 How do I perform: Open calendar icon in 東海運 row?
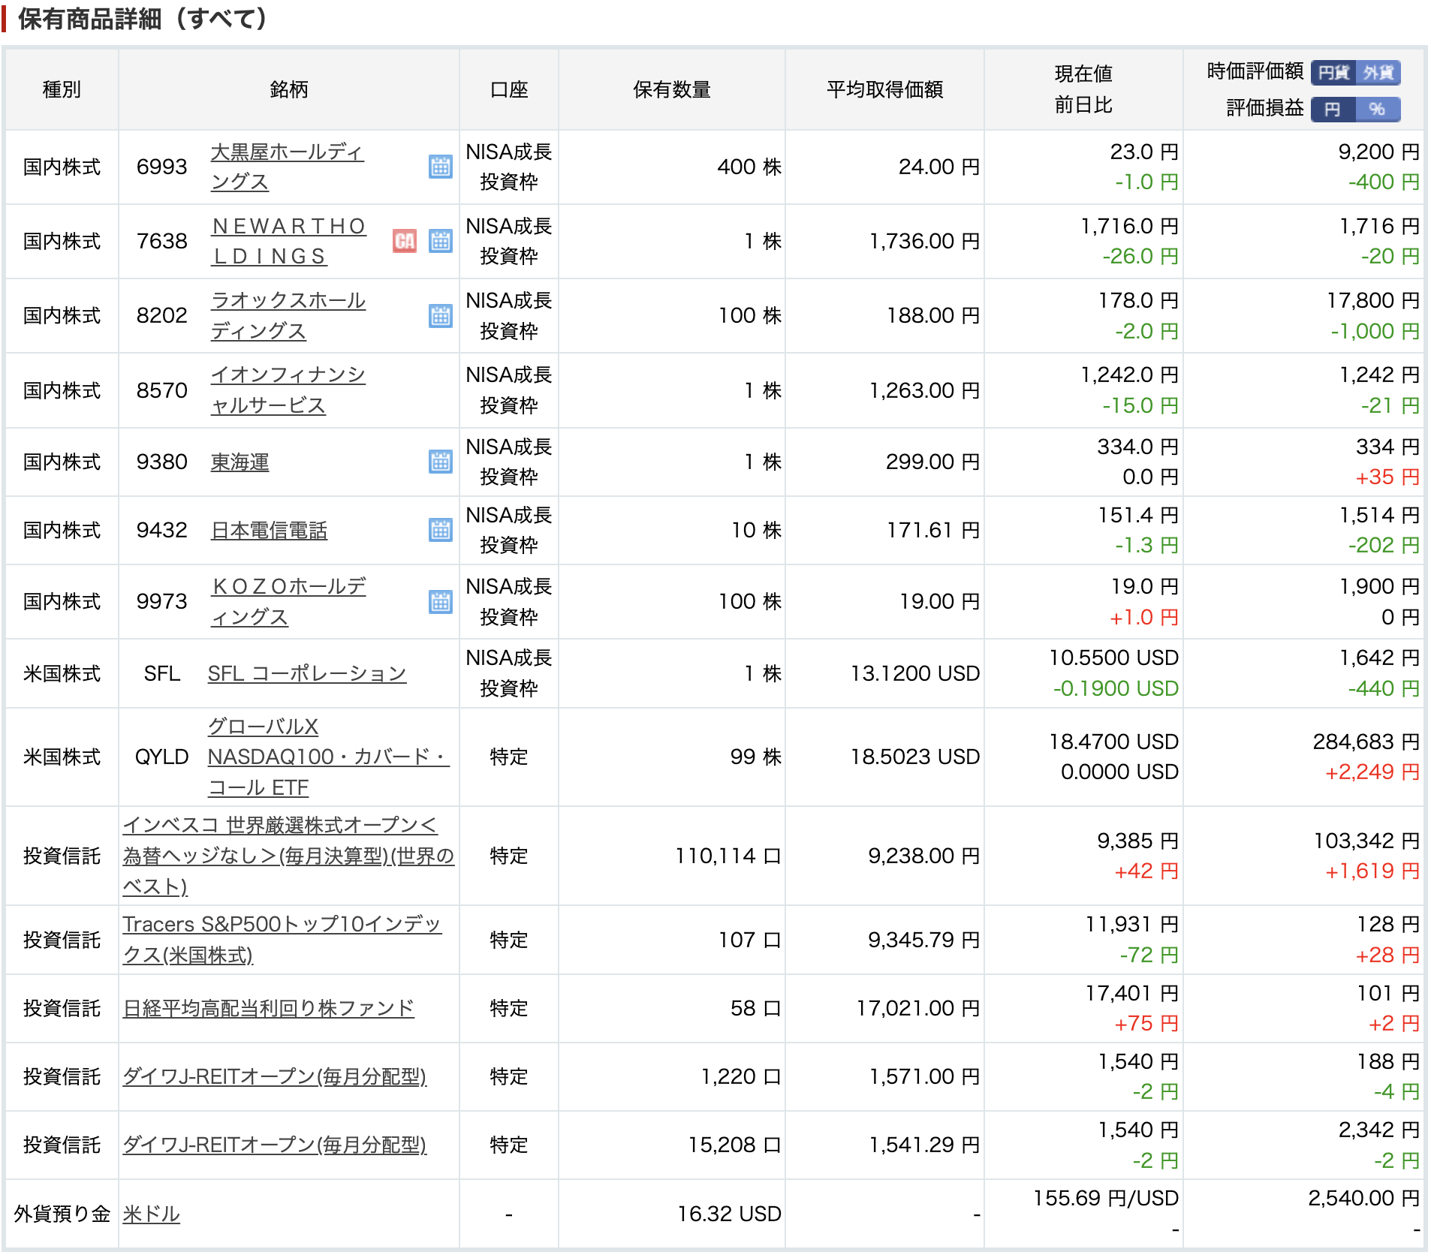440,462
